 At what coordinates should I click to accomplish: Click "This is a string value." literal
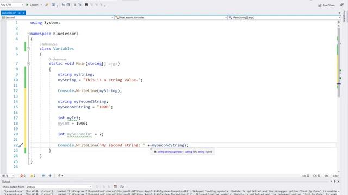coord(112,80)
